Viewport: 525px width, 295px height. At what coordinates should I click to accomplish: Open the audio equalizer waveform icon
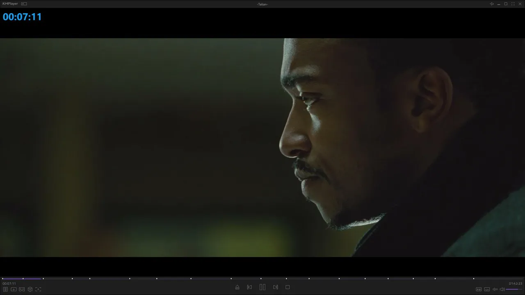[495, 289]
